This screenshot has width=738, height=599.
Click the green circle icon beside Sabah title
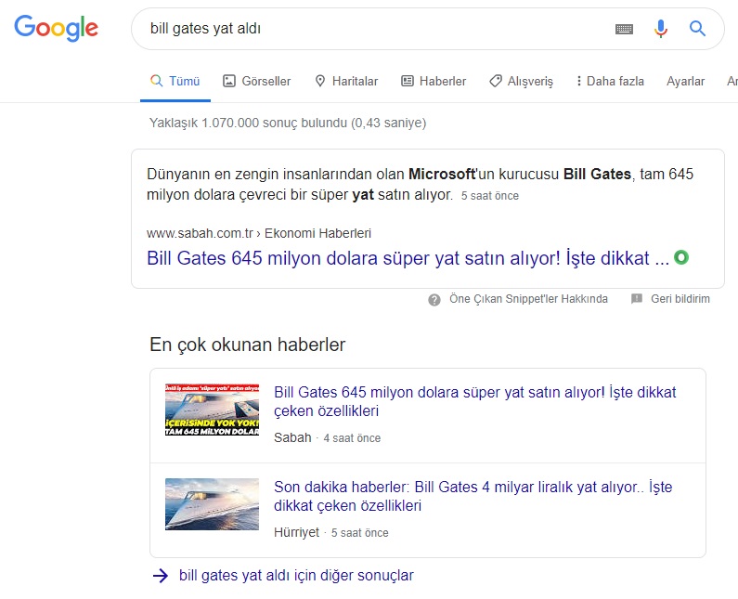[681, 257]
